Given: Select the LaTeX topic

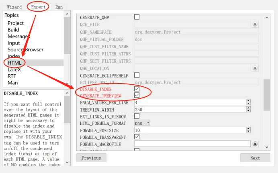Looking at the screenshot, I should (x=14, y=69).
